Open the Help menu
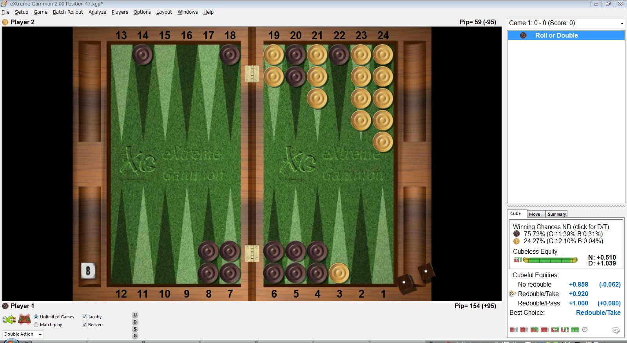Screen dimensions: 627x343 click(x=208, y=12)
